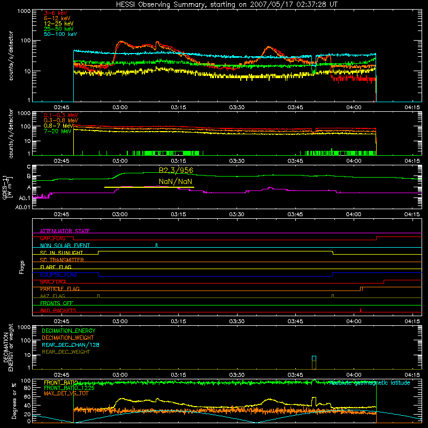The width and height of the screenshot is (428, 428).
Task: Click the 02:45 tick label under decimation panel
Action: click(62, 375)
